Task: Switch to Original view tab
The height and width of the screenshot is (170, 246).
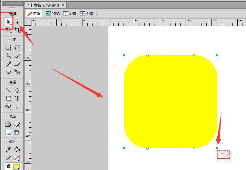Action: click(34, 13)
